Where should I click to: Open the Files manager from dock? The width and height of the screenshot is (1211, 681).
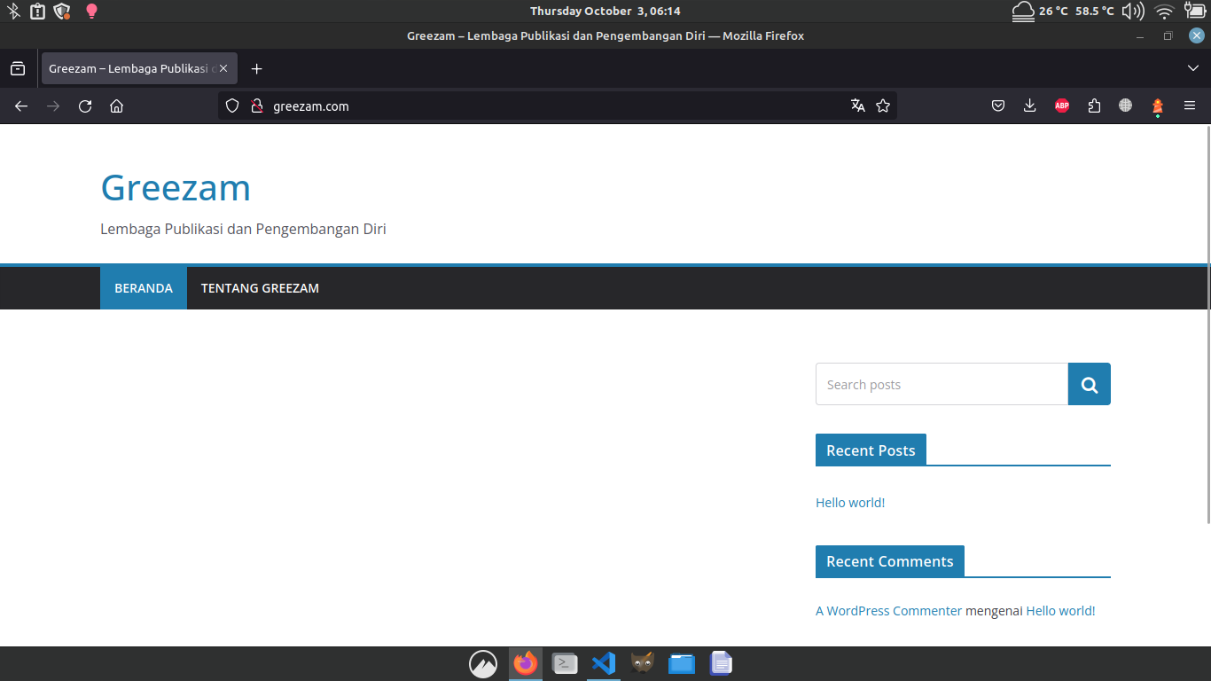tap(682, 663)
